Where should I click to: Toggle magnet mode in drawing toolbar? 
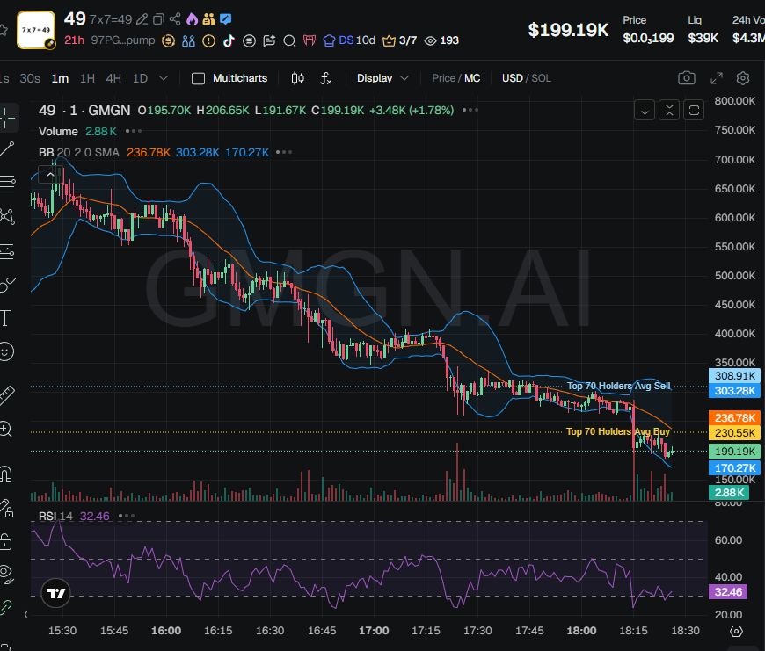tap(6, 474)
